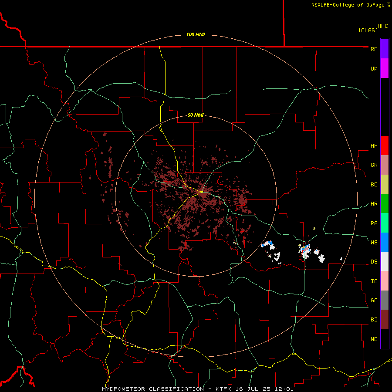
Task: Click the HR green legend swatch
Action: [385, 204]
